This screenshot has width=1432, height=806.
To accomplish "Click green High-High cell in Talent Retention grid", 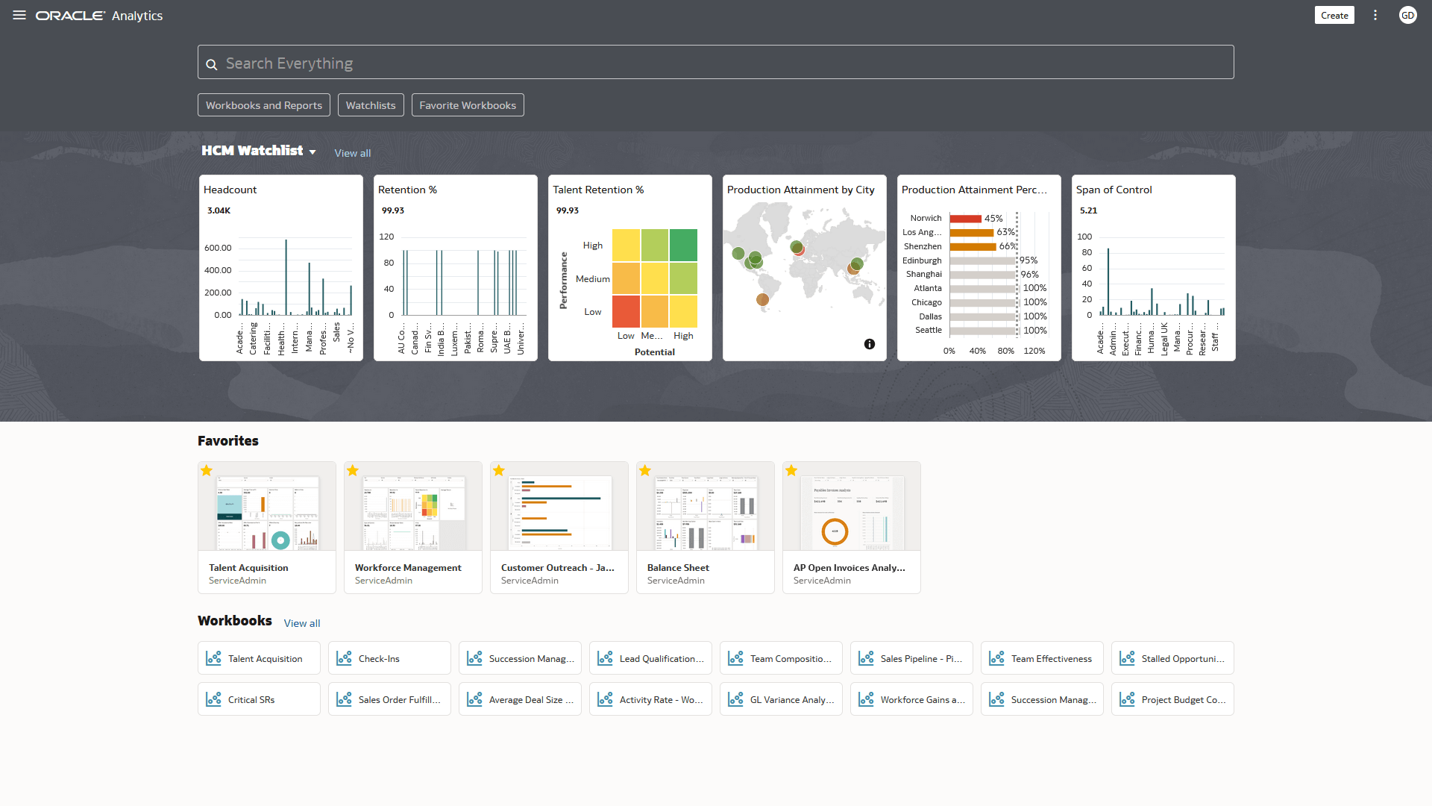I will click(x=683, y=246).
